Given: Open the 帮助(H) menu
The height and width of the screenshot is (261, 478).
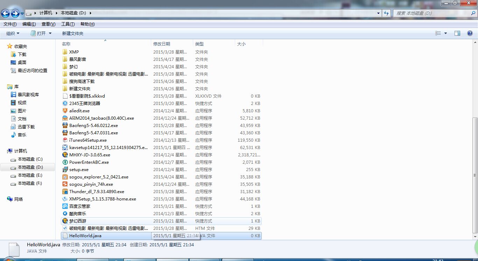Looking at the screenshot, I should pos(87,24).
